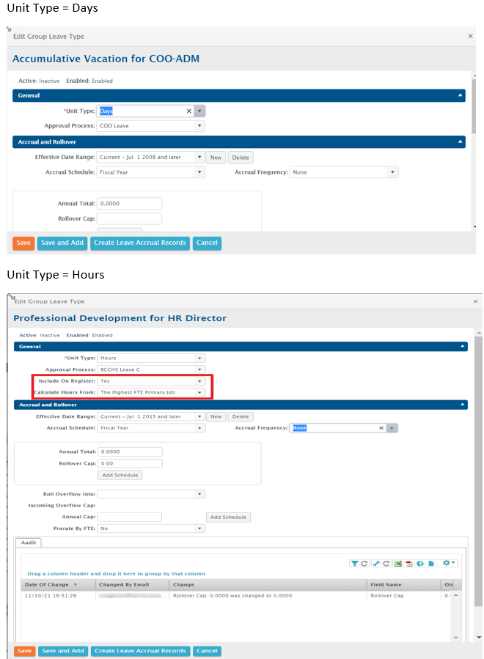
Task: Select the Audit tab
Action: pos(29,543)
